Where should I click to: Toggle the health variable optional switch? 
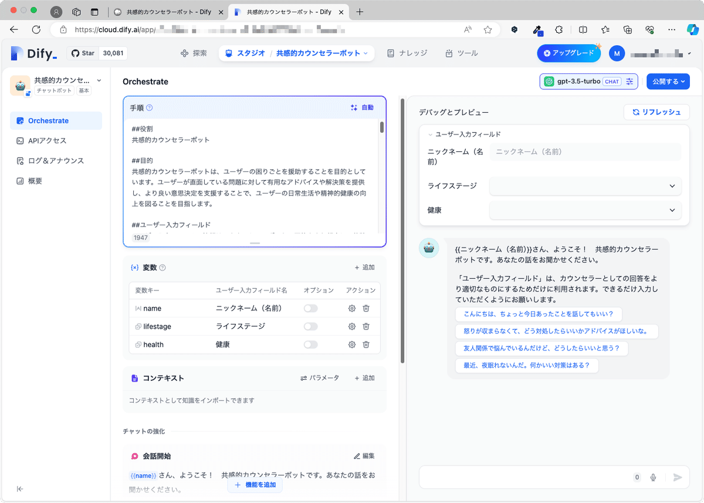[x=310, y=345]
